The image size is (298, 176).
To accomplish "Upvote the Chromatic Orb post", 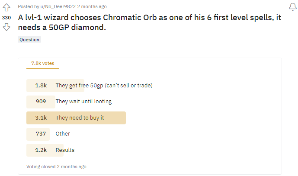I will click(6, 7).
